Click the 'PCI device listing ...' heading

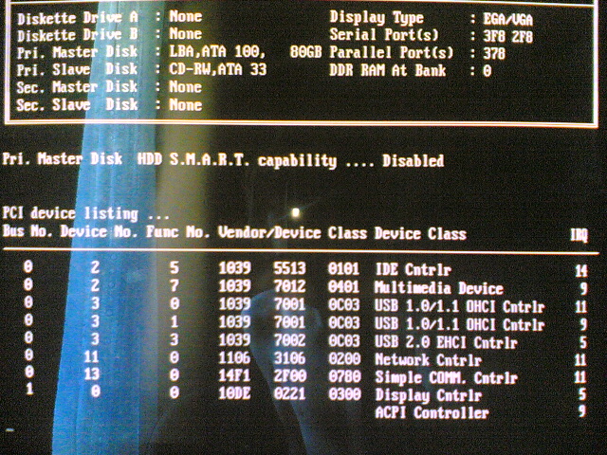[85, 213]
